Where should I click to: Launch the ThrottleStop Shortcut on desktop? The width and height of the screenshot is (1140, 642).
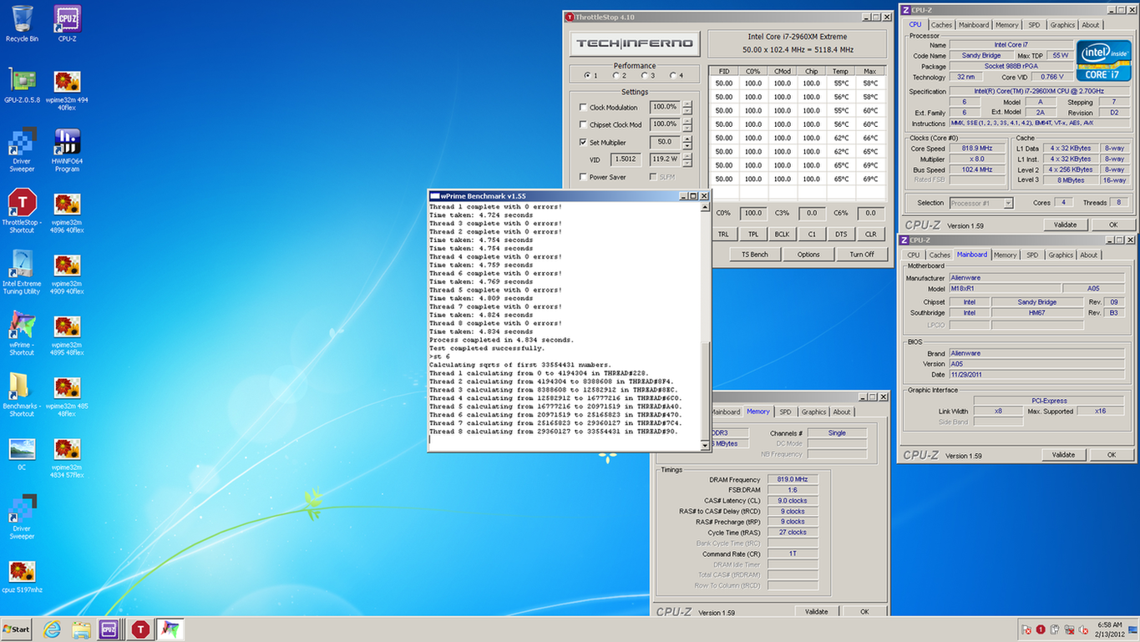click(x=22, y=210)
